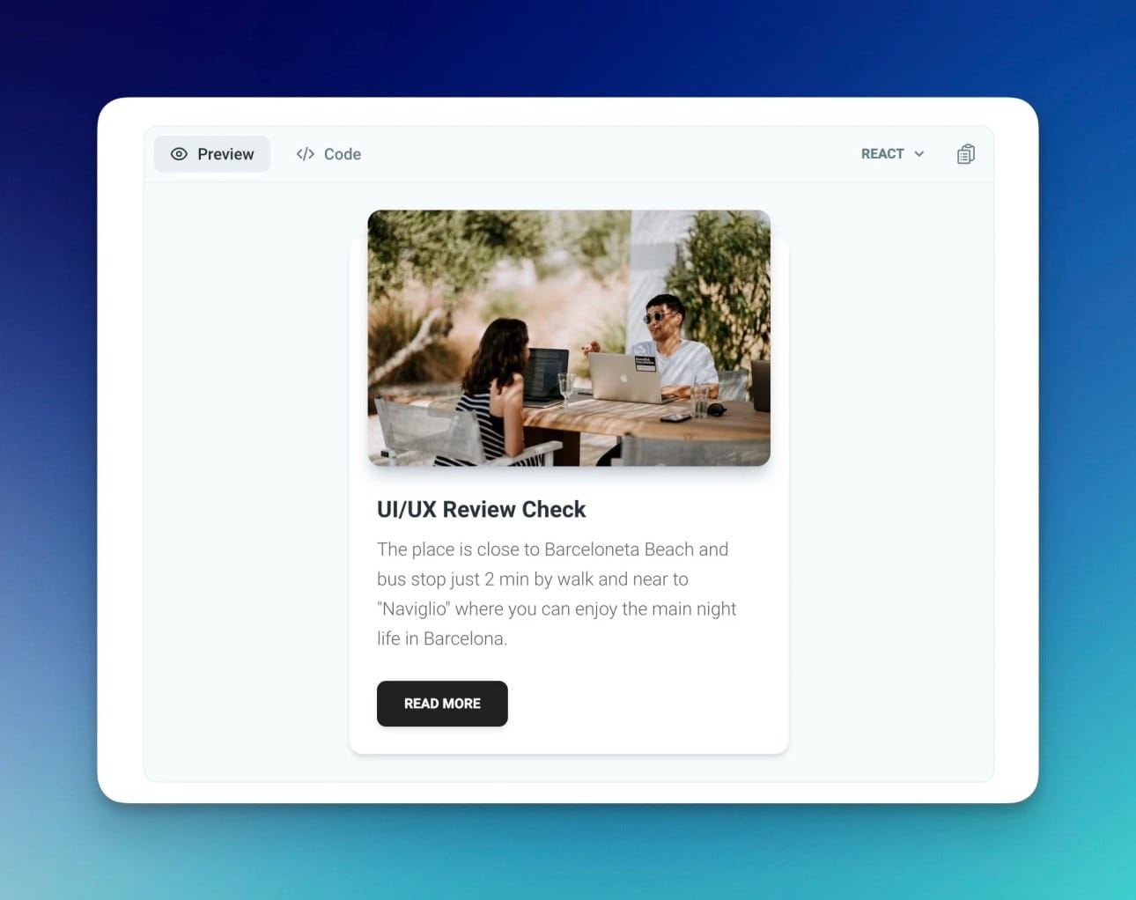Click the wine glass on the table

pos(564,386)
